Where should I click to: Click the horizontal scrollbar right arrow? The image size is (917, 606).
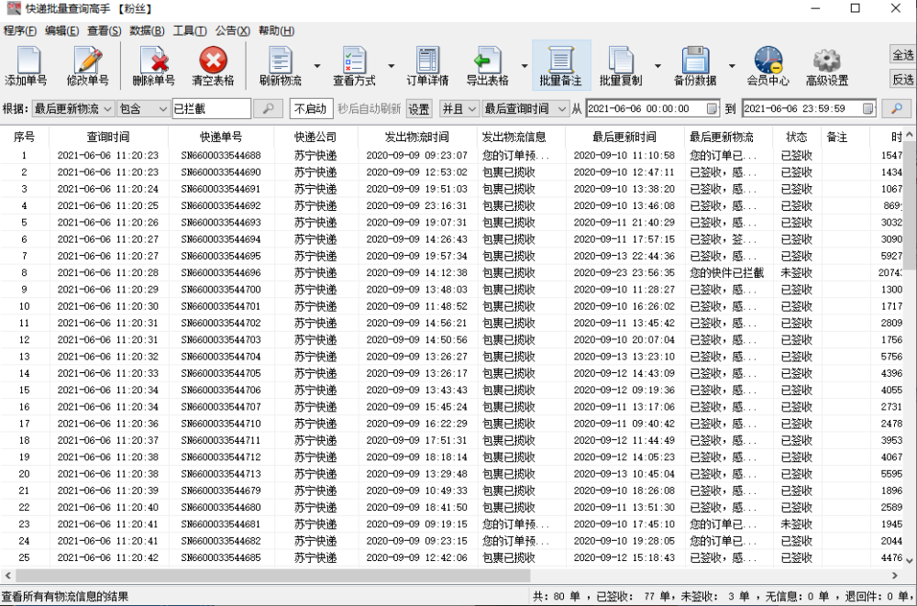(x=895, y=576)
